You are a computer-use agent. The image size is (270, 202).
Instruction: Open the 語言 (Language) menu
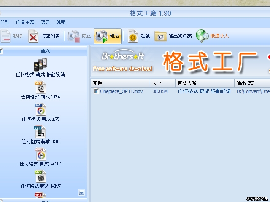(x=45, y=22)
